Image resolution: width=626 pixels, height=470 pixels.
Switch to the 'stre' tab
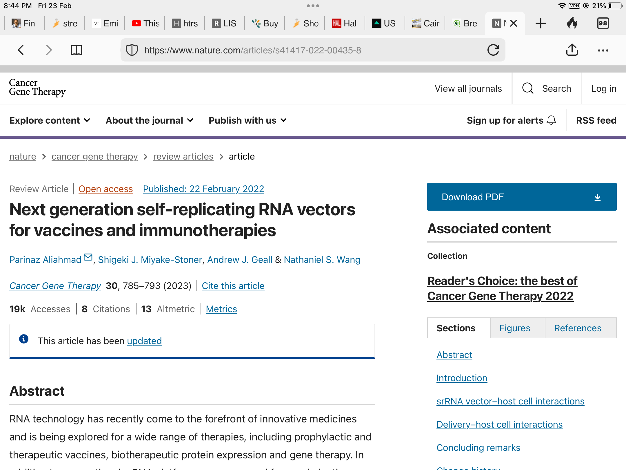(64, 23)
